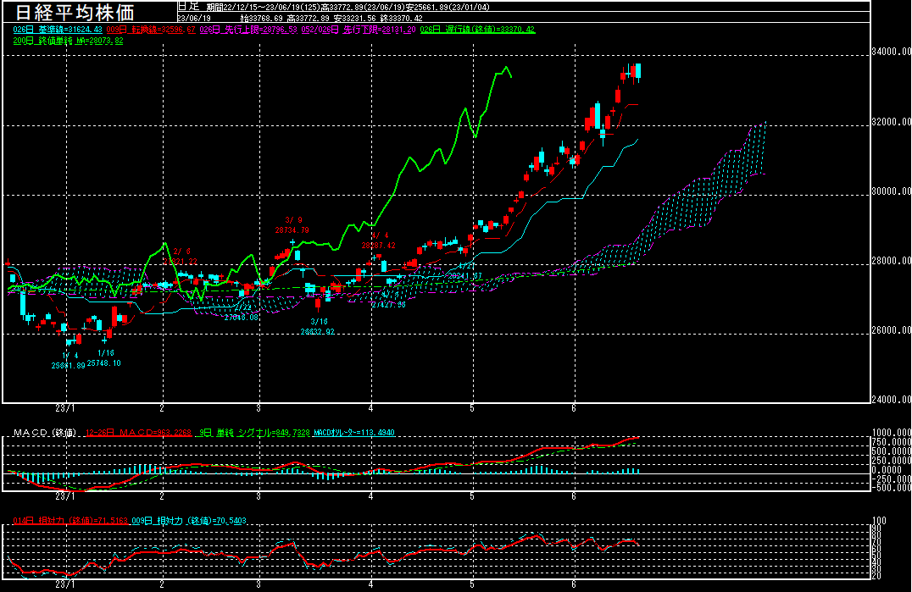Click the 23/06/19 open-high-low-close data line

(300, 19)
